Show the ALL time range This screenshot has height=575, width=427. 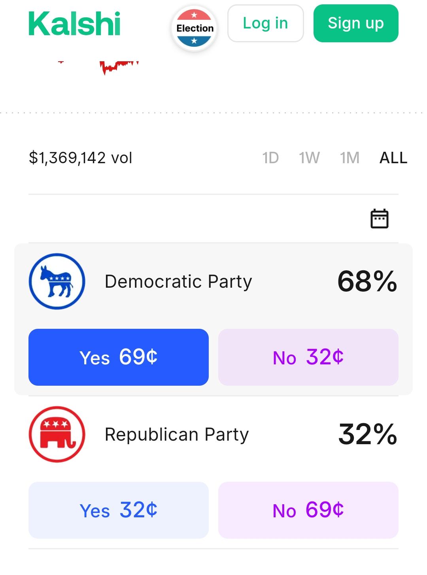[393, 158]
